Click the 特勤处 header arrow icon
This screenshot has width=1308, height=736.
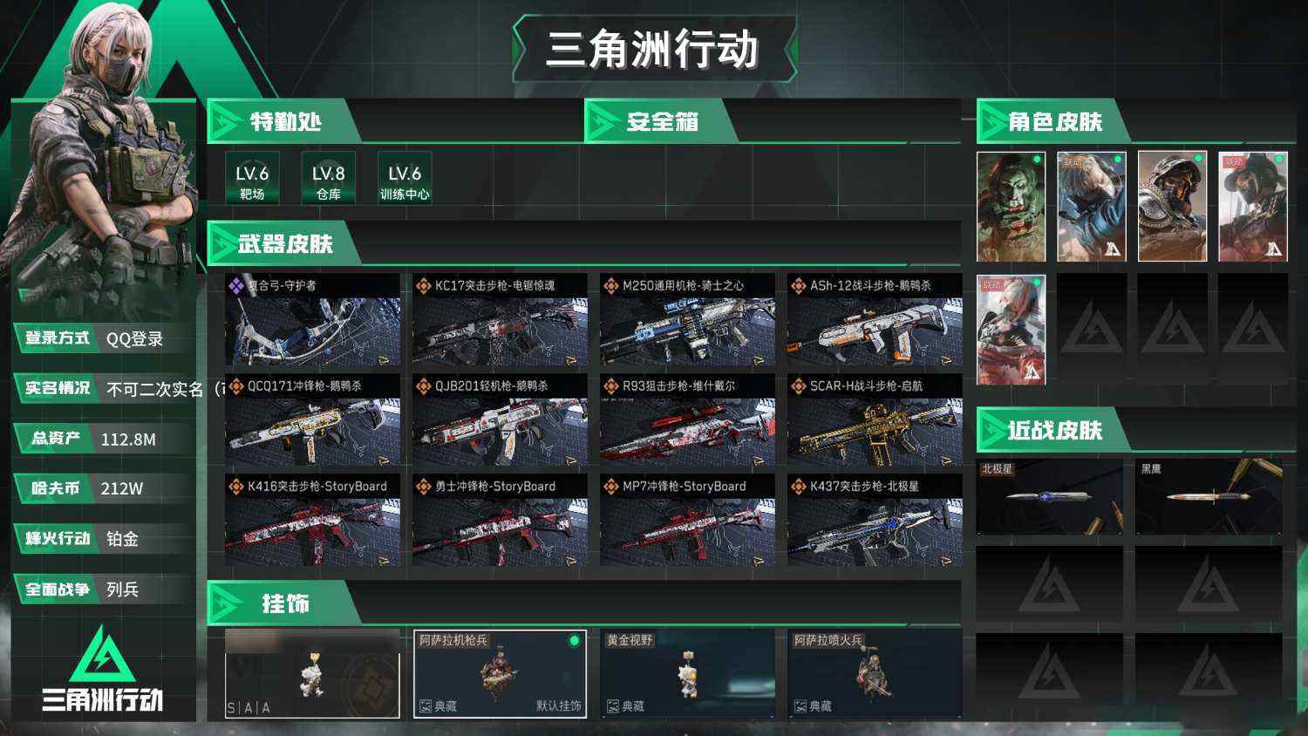(x=227, y=122)
